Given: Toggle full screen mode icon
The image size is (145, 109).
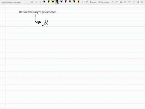Looking at the screenshot, I should pos(142,2).
